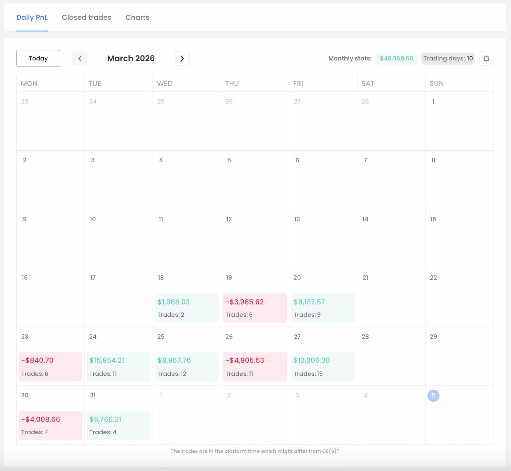Click the day number 2 in March's first full week
Image resolution: width=511 pixels, height=471 pixels.
[24, 160]
